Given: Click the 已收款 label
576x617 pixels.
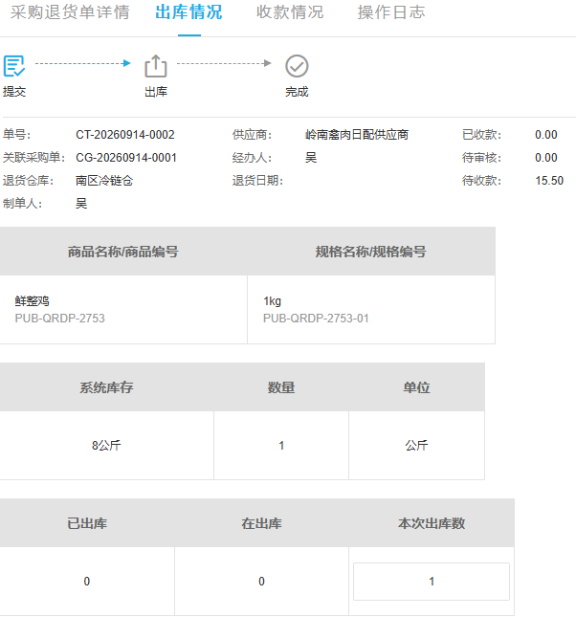Looking at the screenshot, I should [x=481, y=135].
